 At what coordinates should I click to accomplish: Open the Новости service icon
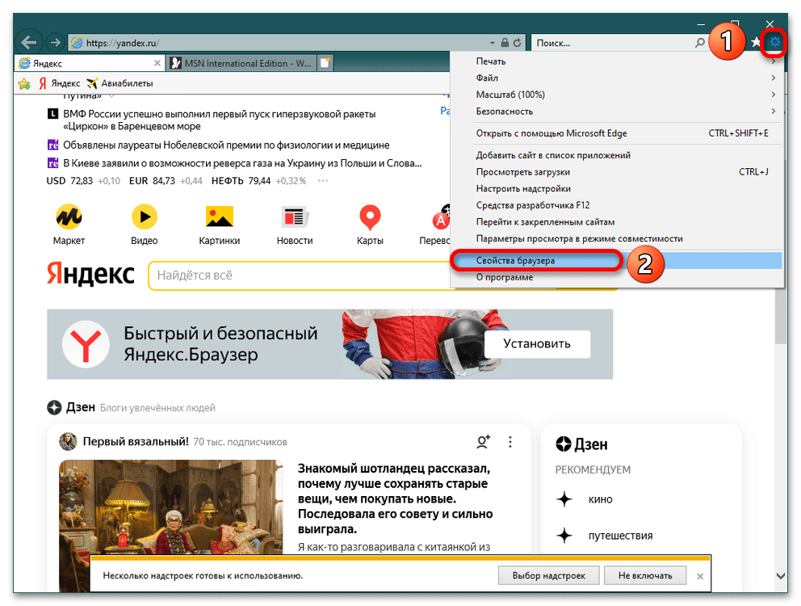click(294, 217)
